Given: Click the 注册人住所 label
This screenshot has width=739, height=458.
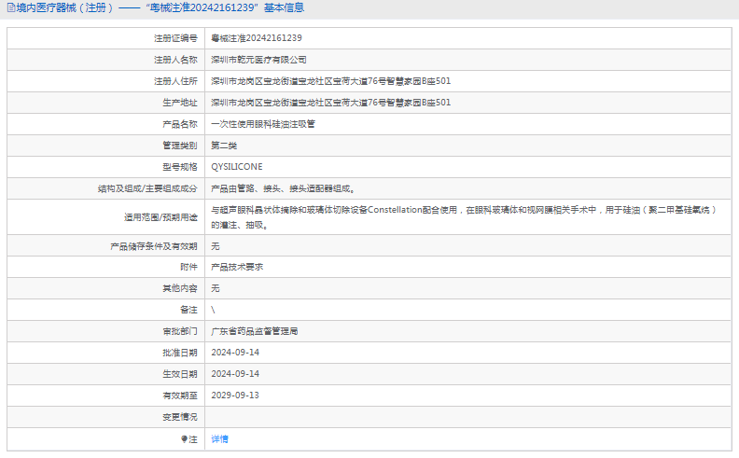Looking at the screenshot, I should point(175,81).
